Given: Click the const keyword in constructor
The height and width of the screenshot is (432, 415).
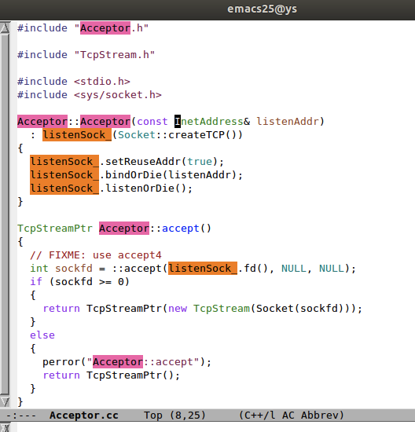Looking at the screenshot, I should pyautogui.click(x=152, y=121).
